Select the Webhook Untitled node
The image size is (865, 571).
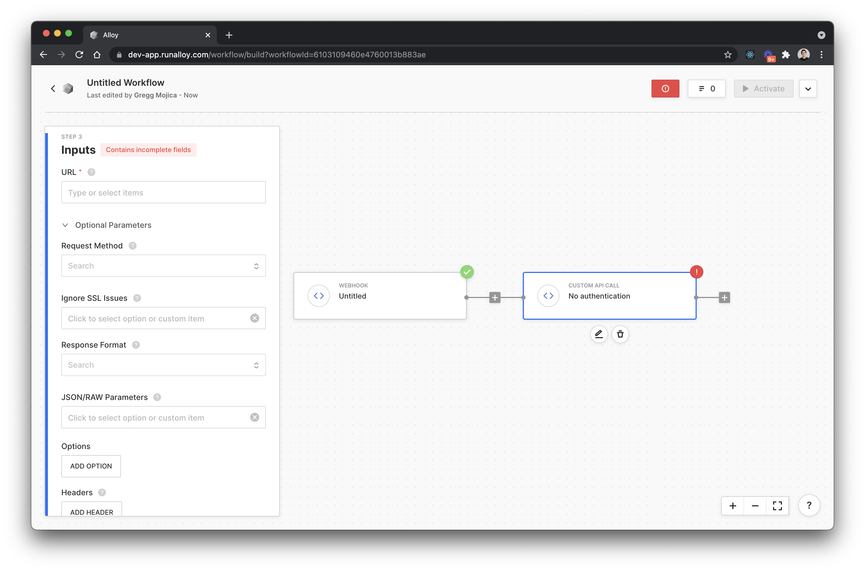pyautogui.click(x=380, y=296)
